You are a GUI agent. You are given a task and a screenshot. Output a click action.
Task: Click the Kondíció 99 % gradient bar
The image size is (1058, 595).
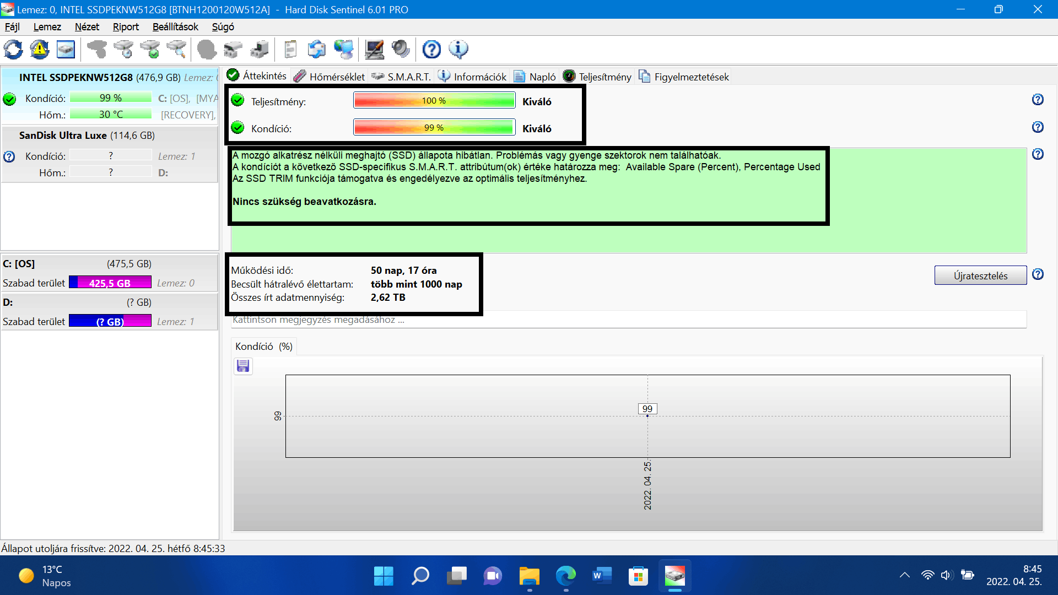pos(434,127)
